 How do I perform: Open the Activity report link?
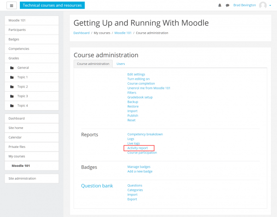pos(138,148)
